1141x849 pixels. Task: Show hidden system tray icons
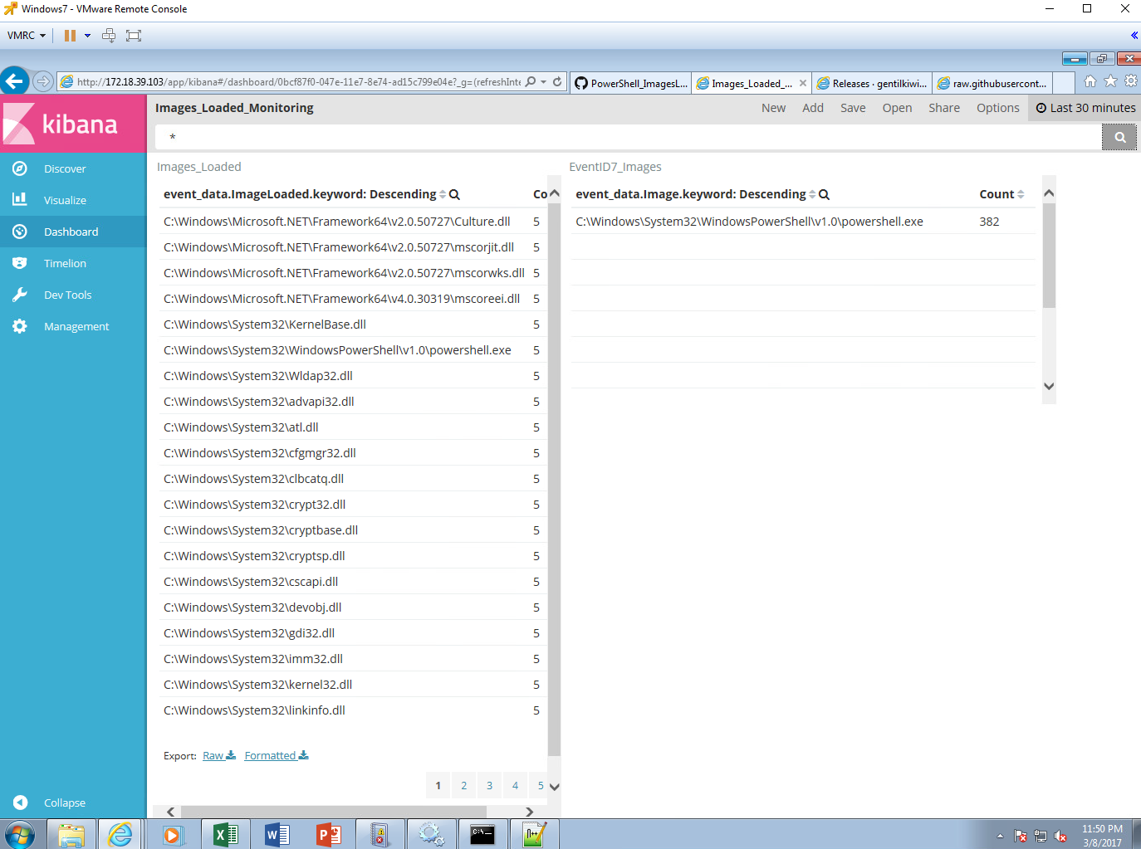(1000, 836)
